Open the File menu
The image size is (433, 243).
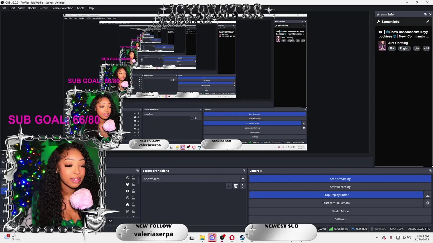(4, 8)
